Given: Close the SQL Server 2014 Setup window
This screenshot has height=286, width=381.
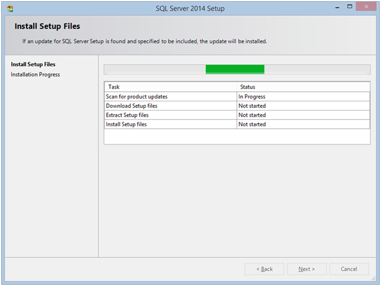Looking at the screenshot, I should coord(366,7).
